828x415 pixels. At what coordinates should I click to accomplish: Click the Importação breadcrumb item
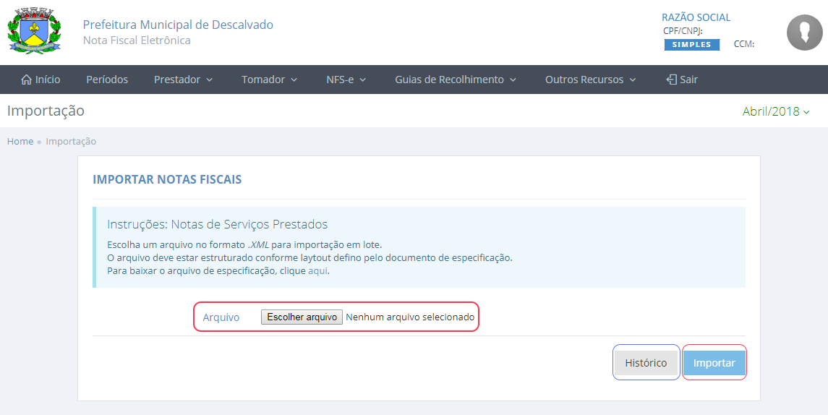(71, 141)
